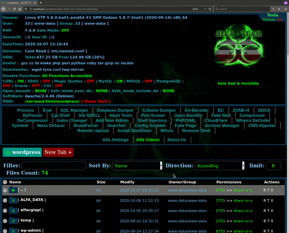Screen dimensions: 289x233
Task: Switch to the Alfa Videos tab
Action: [147, 140]
